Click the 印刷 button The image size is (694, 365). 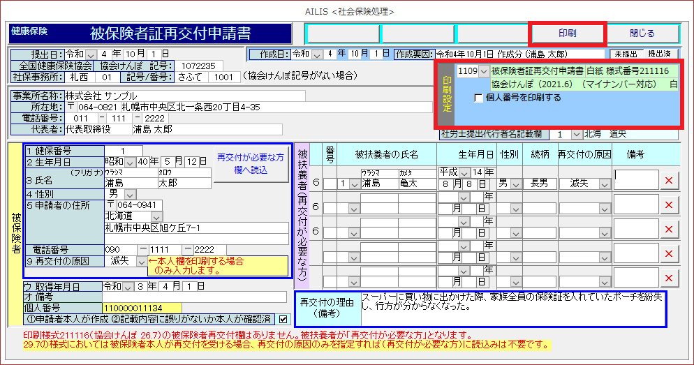[x=566, y=33]
